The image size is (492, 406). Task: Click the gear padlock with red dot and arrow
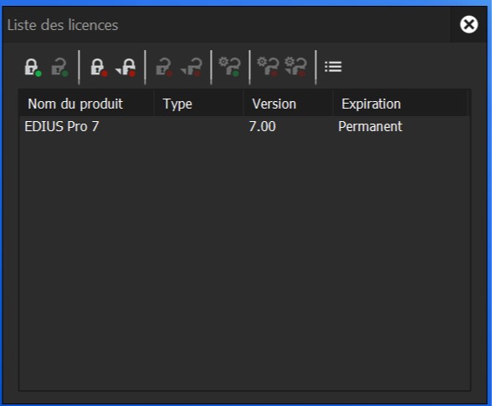(x=295, y=67)
